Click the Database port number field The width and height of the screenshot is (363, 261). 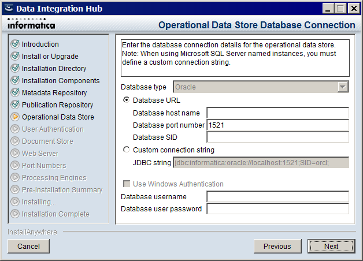pos(278,125)
